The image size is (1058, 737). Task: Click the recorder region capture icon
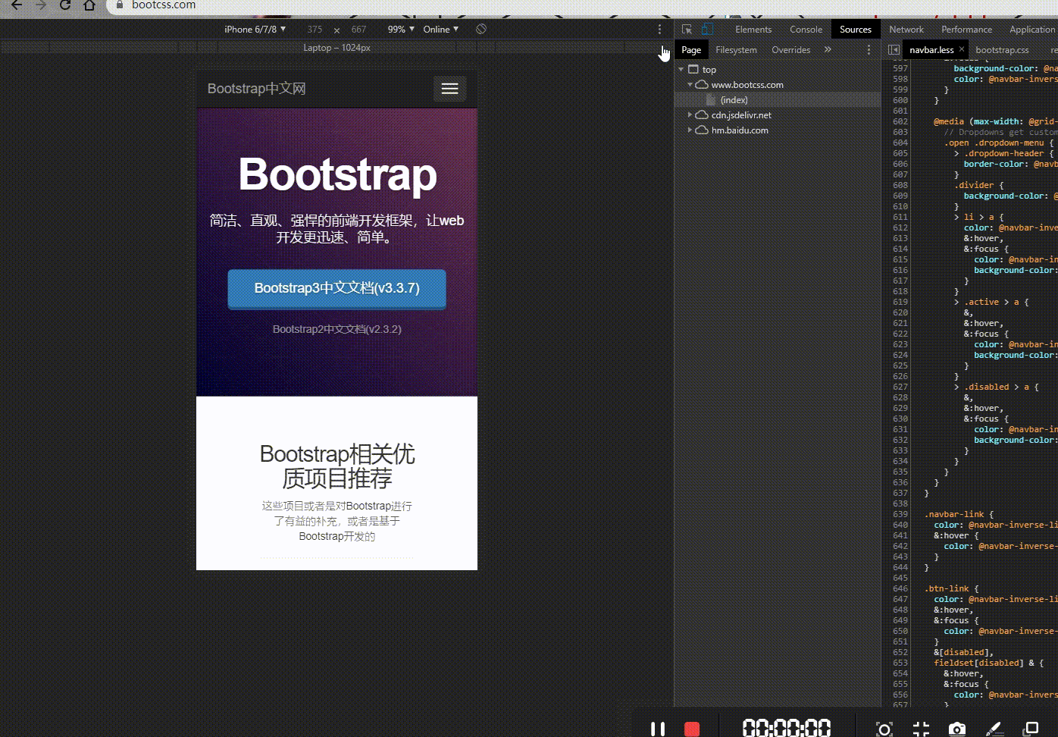pos(884,729)
